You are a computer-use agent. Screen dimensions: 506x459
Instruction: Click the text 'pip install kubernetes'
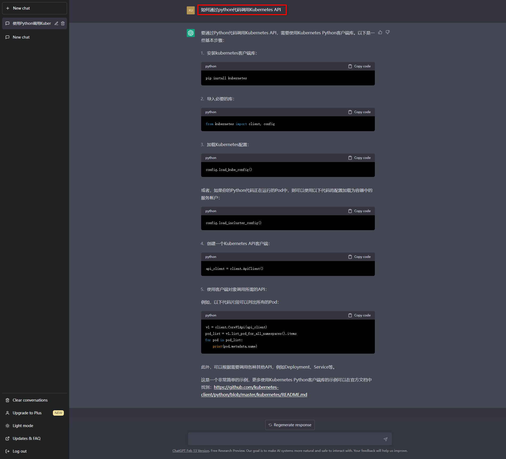pos(226,78)
